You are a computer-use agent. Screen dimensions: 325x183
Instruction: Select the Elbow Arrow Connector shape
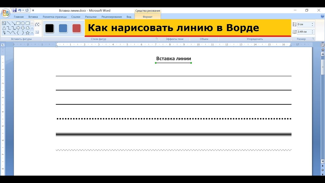pos(13,28)
